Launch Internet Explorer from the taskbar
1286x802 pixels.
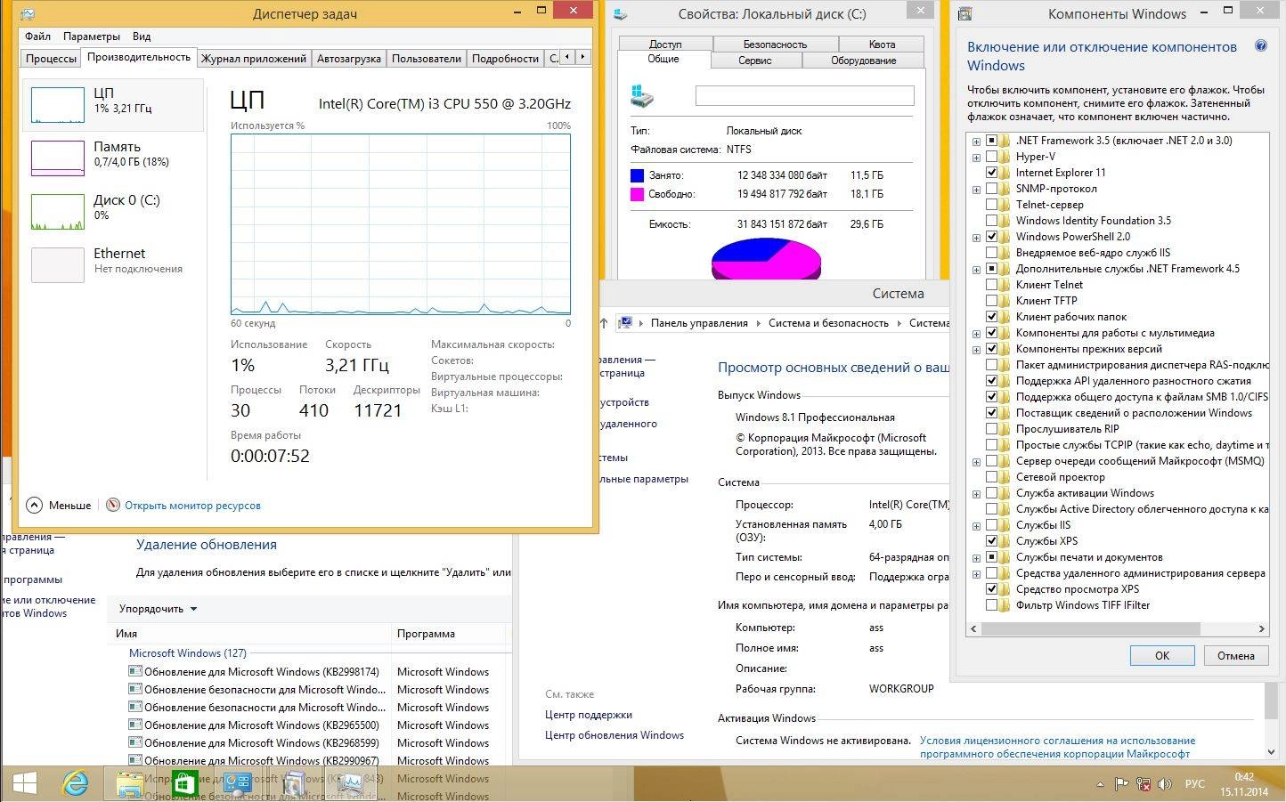(x=76, y=783)
